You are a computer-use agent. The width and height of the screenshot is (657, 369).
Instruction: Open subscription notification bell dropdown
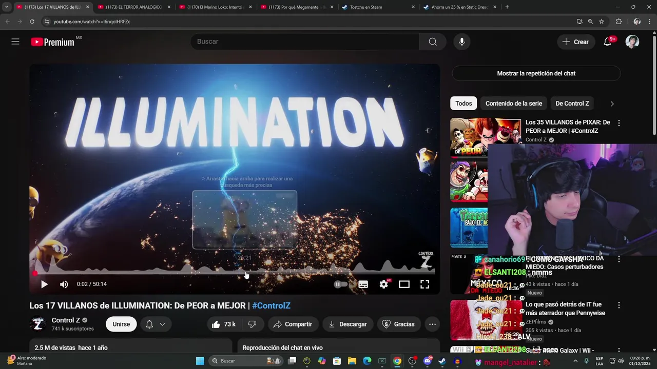click(x=155, y=324)
